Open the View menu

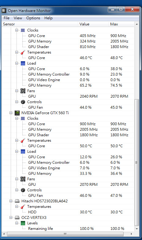[x=18, y=18]
